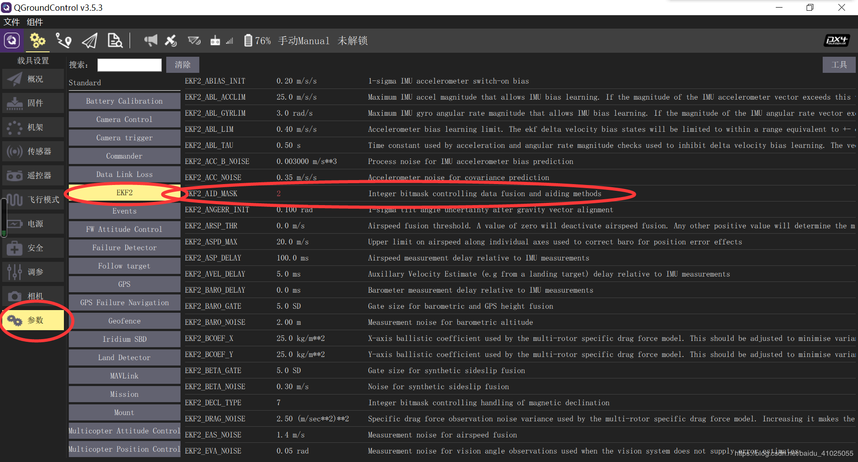This screenshot has height=462, width=858.
Task: Open the Plan view waypoint icon
Action: click(63, 41)
